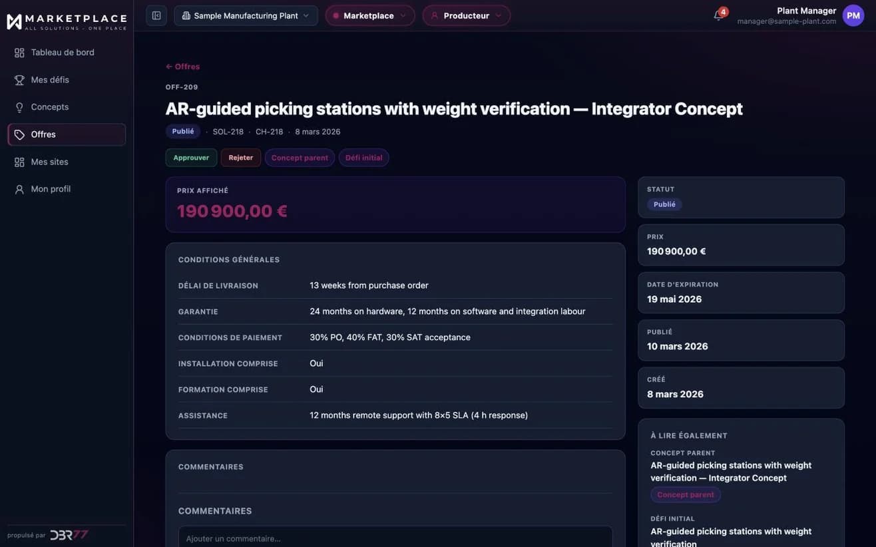876x547 pixels.
Task: Focus the Ajouter un commentaire field
Action: coord(395,538)
